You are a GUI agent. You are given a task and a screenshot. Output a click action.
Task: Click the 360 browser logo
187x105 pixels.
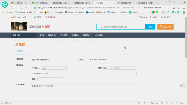pos(5,5)
